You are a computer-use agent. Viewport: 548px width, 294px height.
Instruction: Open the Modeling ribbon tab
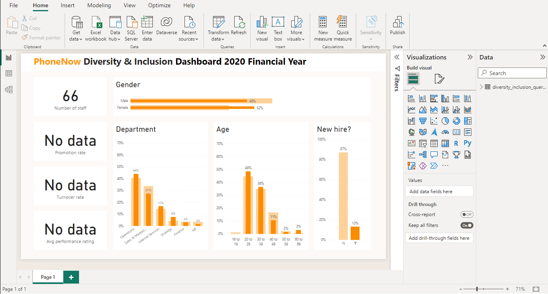(x=99, y=5)
